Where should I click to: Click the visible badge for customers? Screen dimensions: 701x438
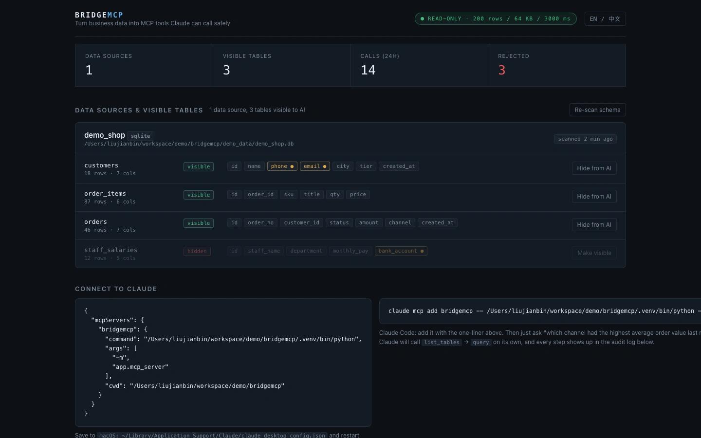pyautogui.click(x=199, y=166)
